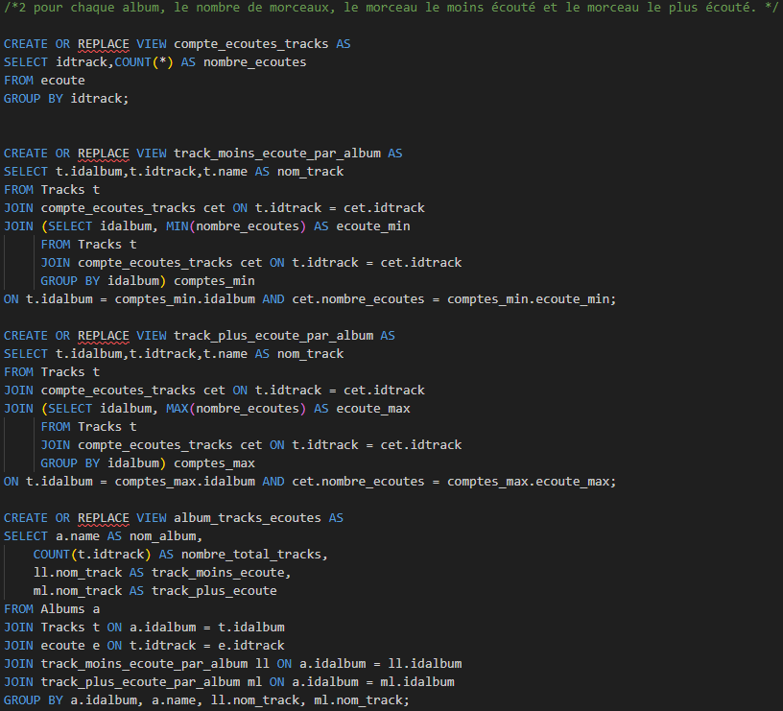Click track_plus_ecoute_par_album in its CREATE VIEW line
This screenshot has width=783, height=711.
(273, 336)
